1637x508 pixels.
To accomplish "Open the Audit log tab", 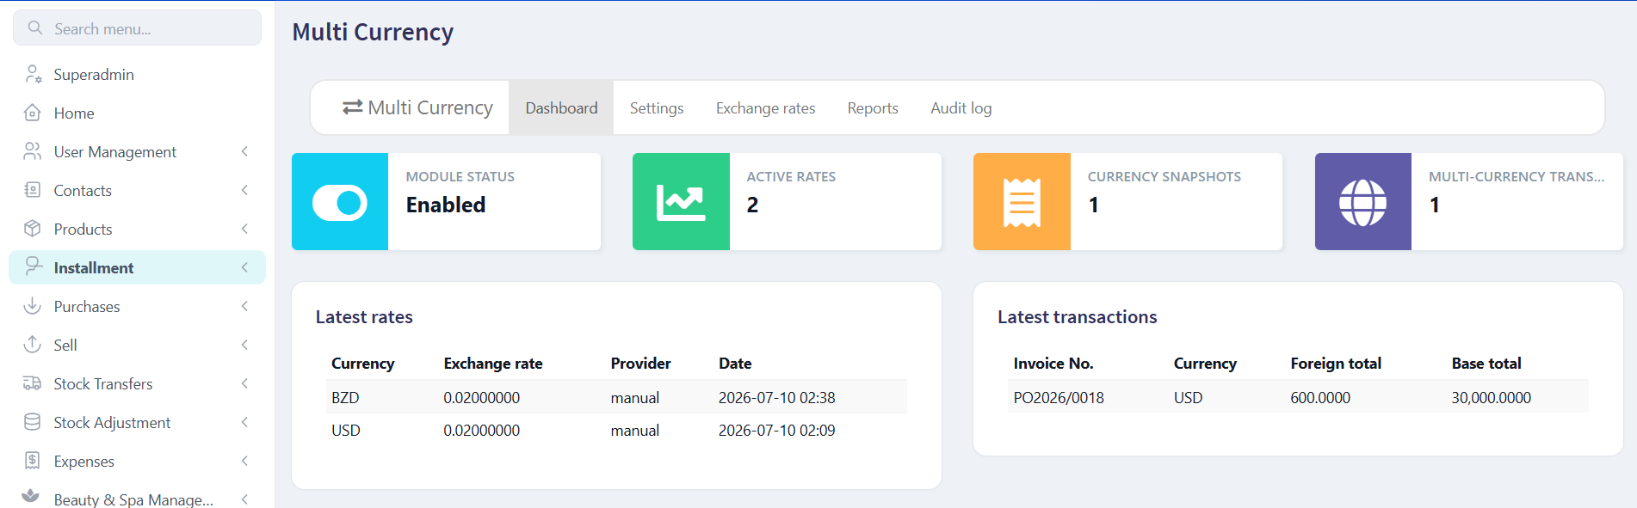I will [x=961, y=107].
